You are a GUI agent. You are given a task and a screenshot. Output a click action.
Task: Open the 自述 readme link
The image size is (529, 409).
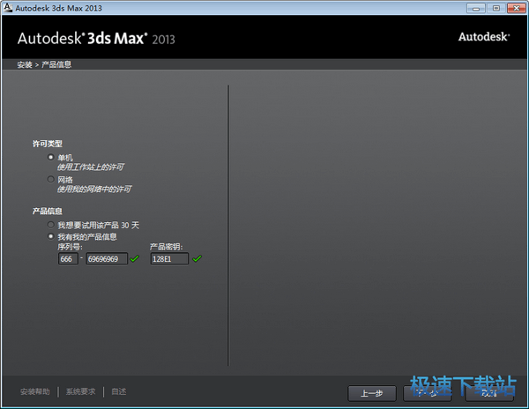(x=119, y=391)
